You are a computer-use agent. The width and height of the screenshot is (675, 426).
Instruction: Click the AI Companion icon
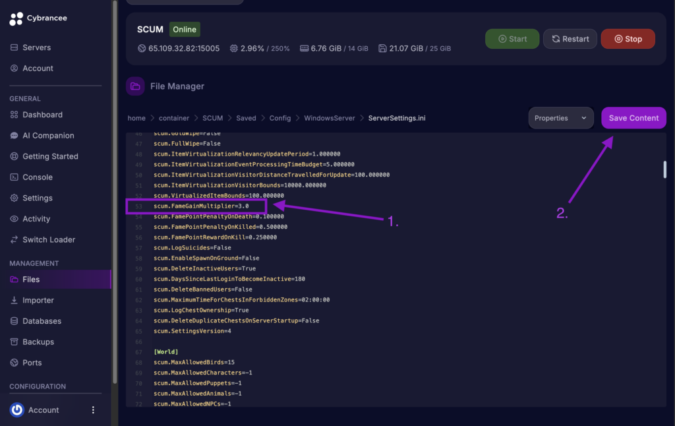(x=15, y=135)
